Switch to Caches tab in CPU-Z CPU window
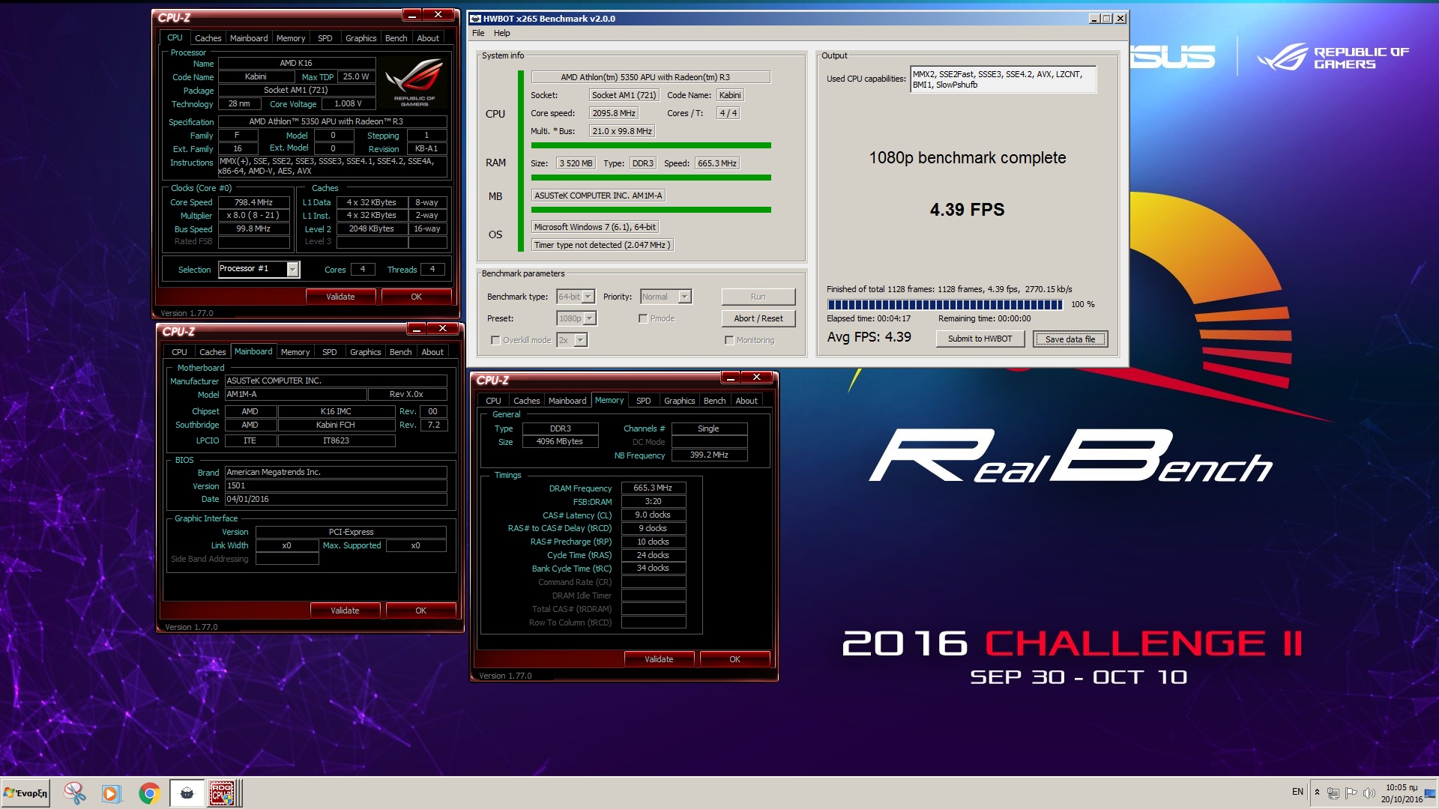The height and width of the screenshot is (809, 1439). (x=208, y=38)
